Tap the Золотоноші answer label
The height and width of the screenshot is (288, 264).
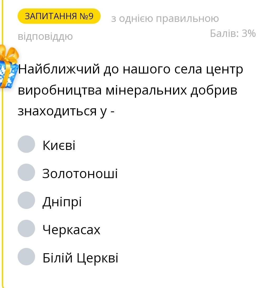coord(80,174)
